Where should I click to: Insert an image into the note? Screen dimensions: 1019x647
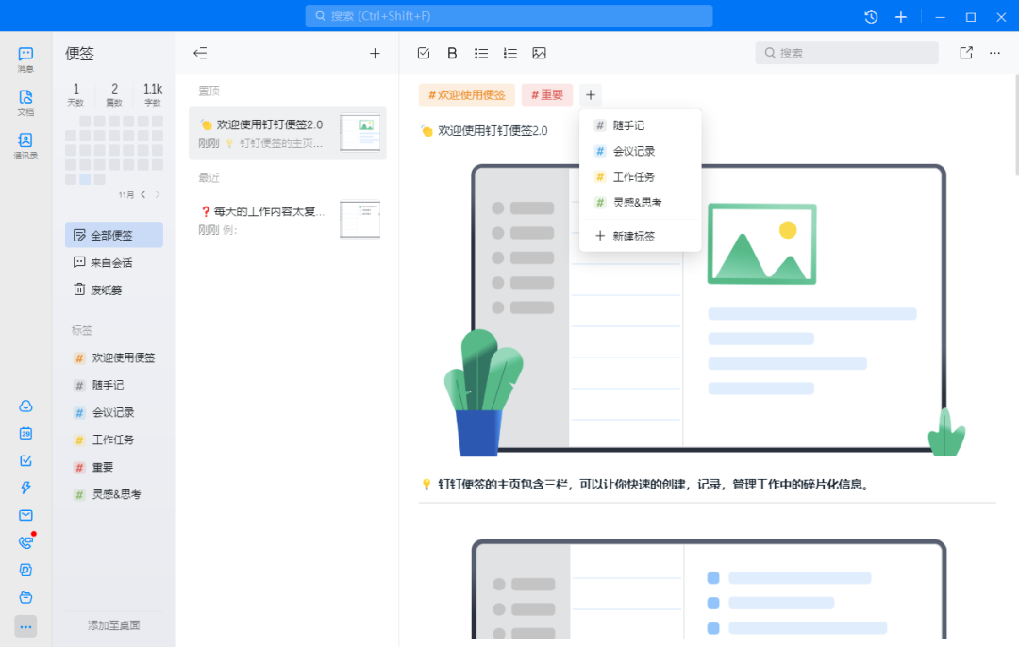539,53
